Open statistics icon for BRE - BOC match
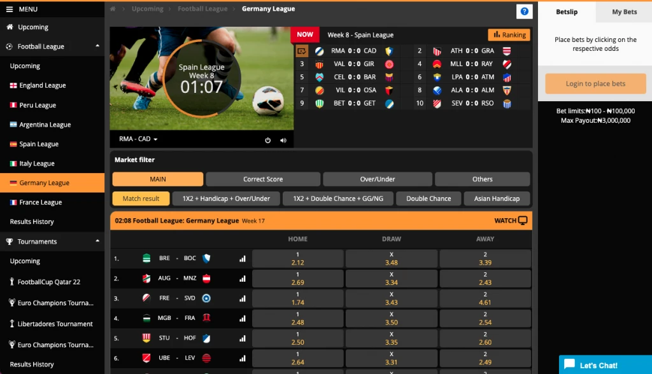 (242, 259)
